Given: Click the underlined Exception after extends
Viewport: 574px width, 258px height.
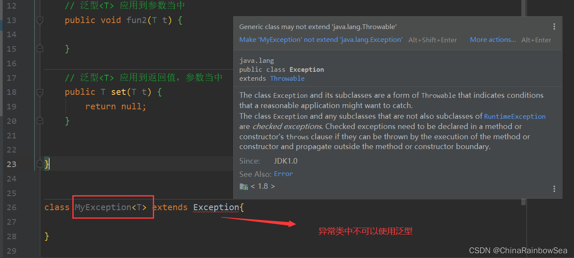Looking at the screenshot, I should 216,207.
